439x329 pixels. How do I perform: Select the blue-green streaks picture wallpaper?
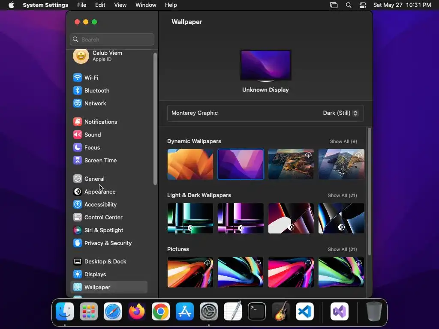click(x=241, y=272)
